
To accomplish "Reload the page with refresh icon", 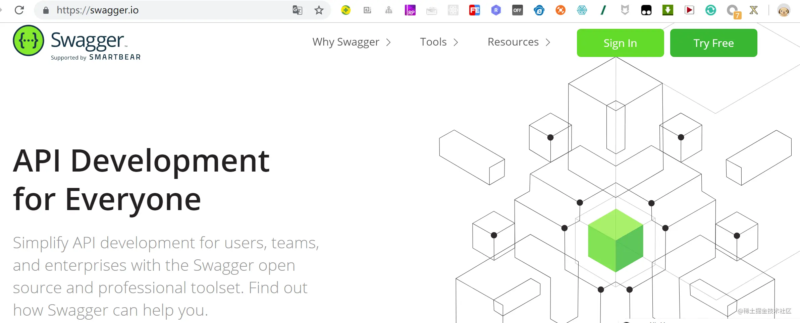I will pyautogui.click(x=19, y=10).
